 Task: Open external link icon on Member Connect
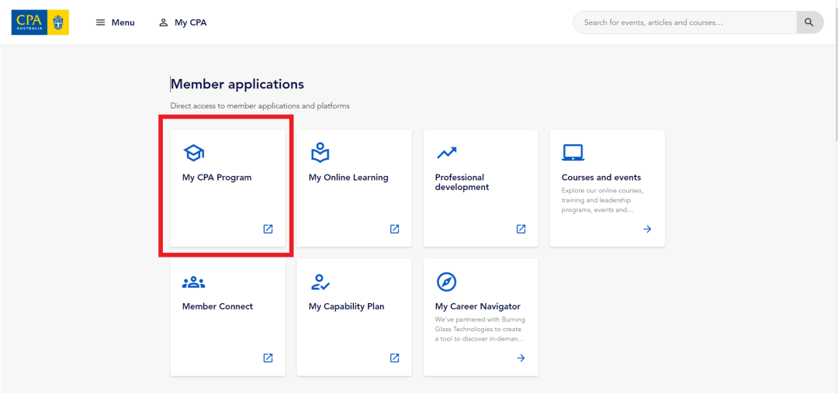(x=268, y=358)
